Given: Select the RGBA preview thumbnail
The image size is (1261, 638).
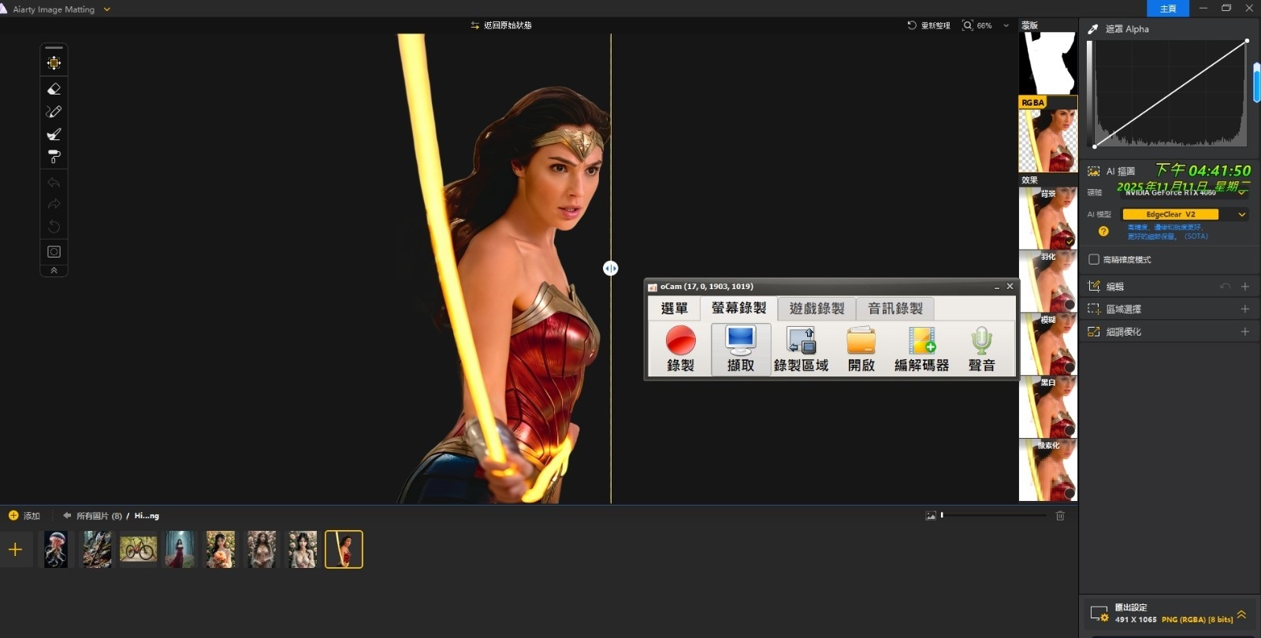Looking at the screenshot, I should (x=1047, y=135).
